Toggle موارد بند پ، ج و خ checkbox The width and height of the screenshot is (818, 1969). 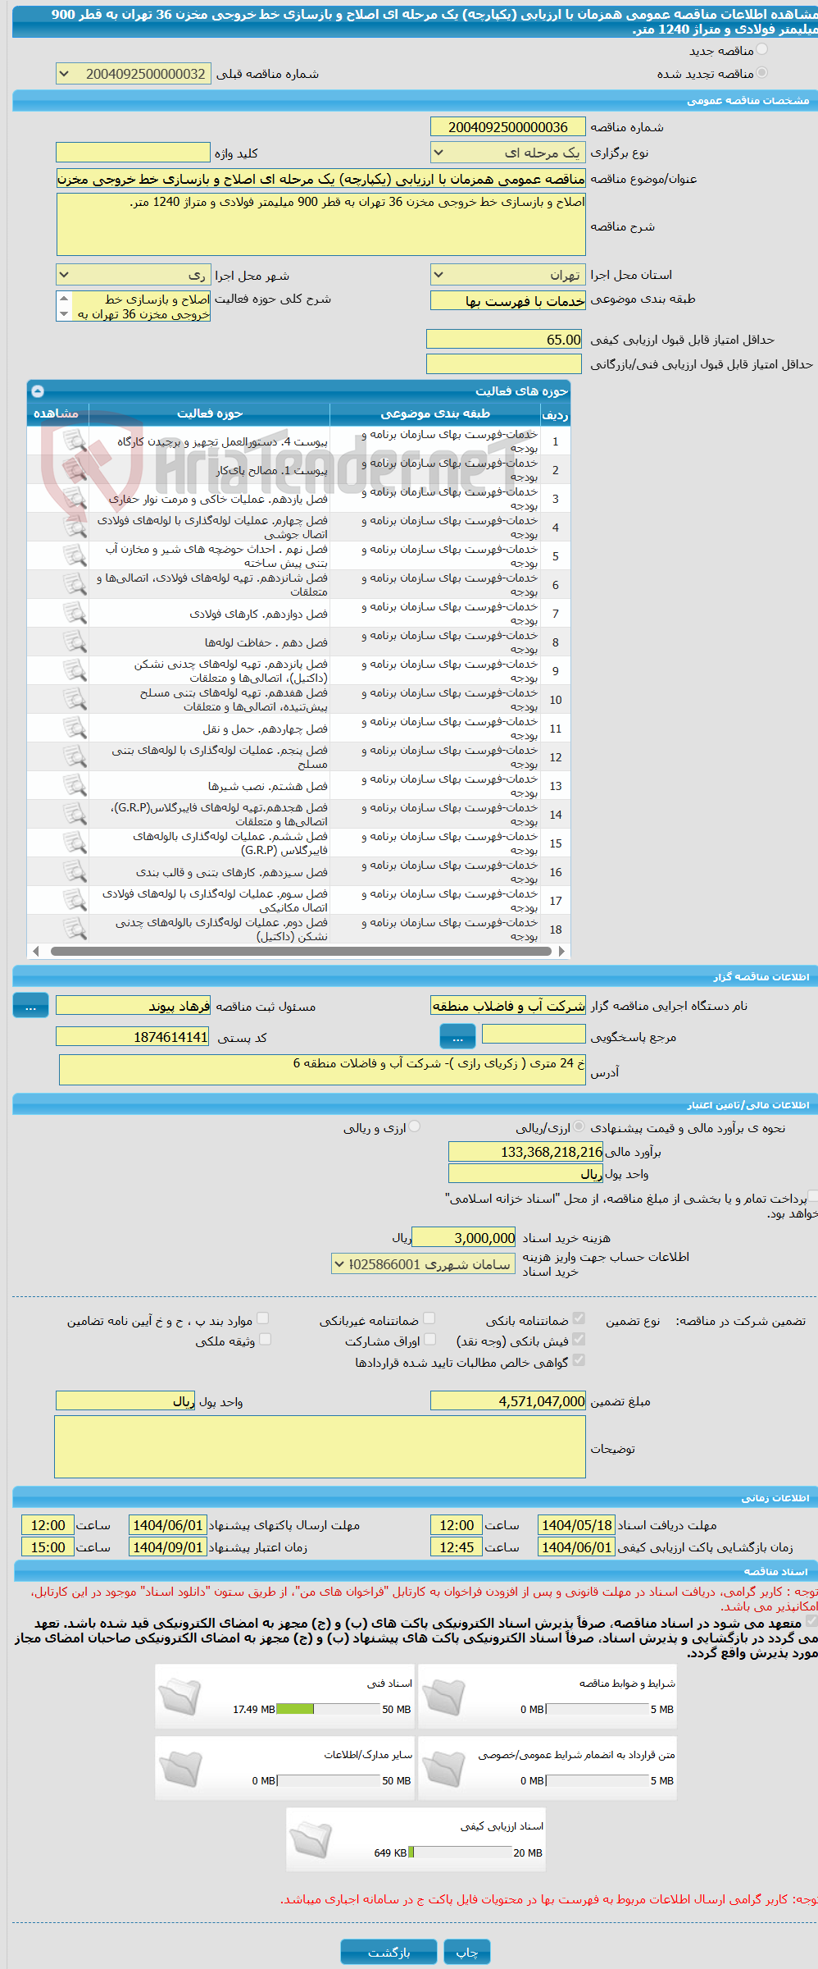[263, 1318]
